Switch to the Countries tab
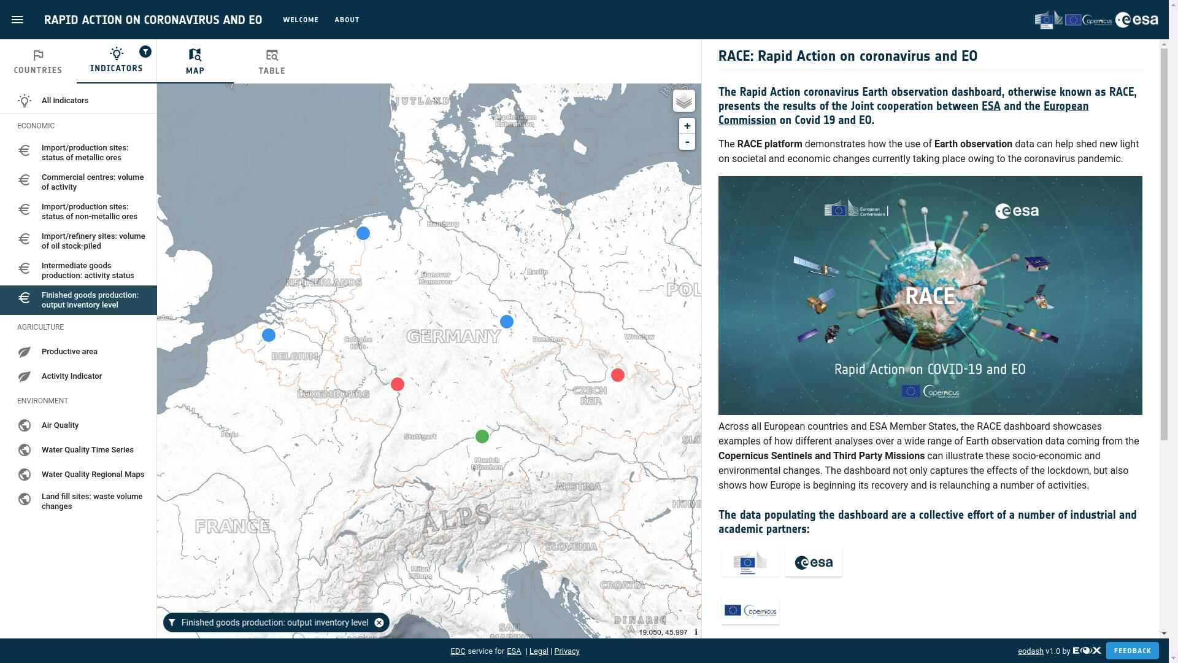This screenshot has height=663, width=1178. point(38,61)
